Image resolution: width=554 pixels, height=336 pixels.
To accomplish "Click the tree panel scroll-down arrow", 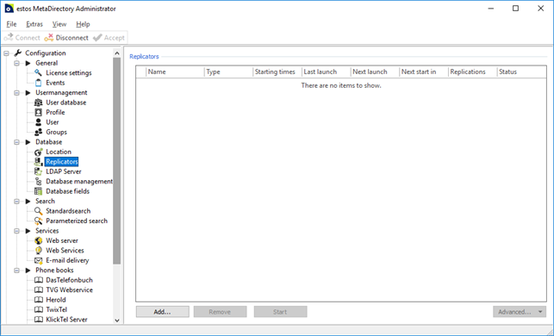I will click(117, 320).
